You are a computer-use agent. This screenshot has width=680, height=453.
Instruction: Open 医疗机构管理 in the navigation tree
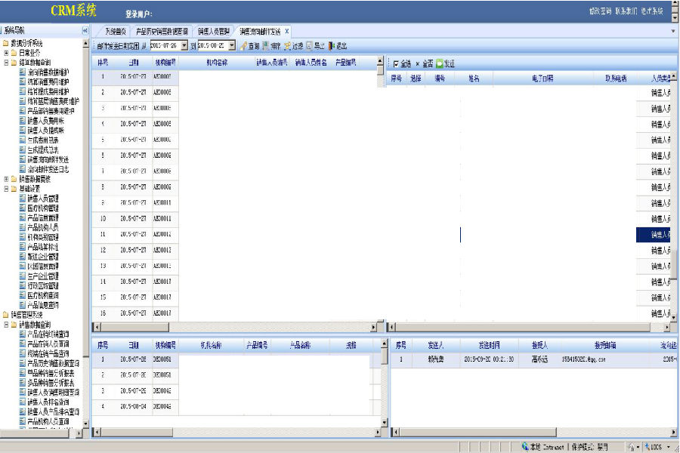tap(42, 208)
